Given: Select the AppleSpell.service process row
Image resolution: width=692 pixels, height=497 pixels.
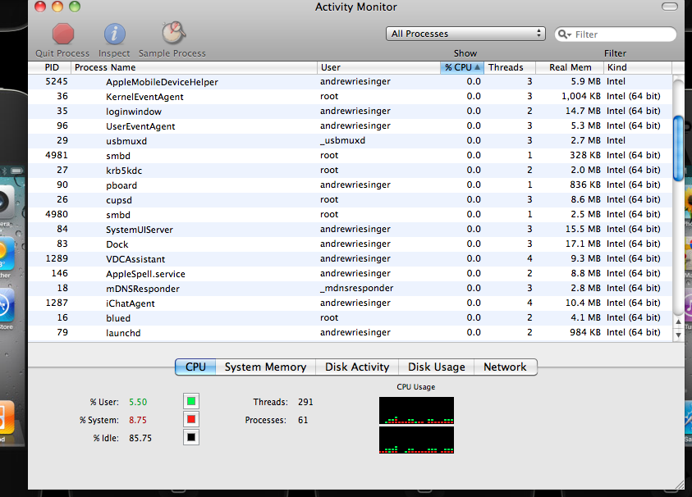Looking at the screenshot, I should pos(350,273).
